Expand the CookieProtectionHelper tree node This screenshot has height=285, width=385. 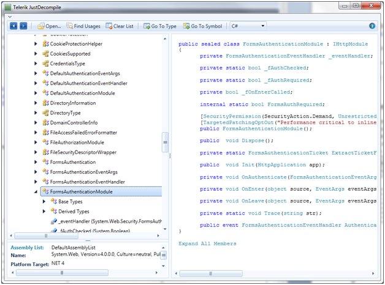(36, 44)
